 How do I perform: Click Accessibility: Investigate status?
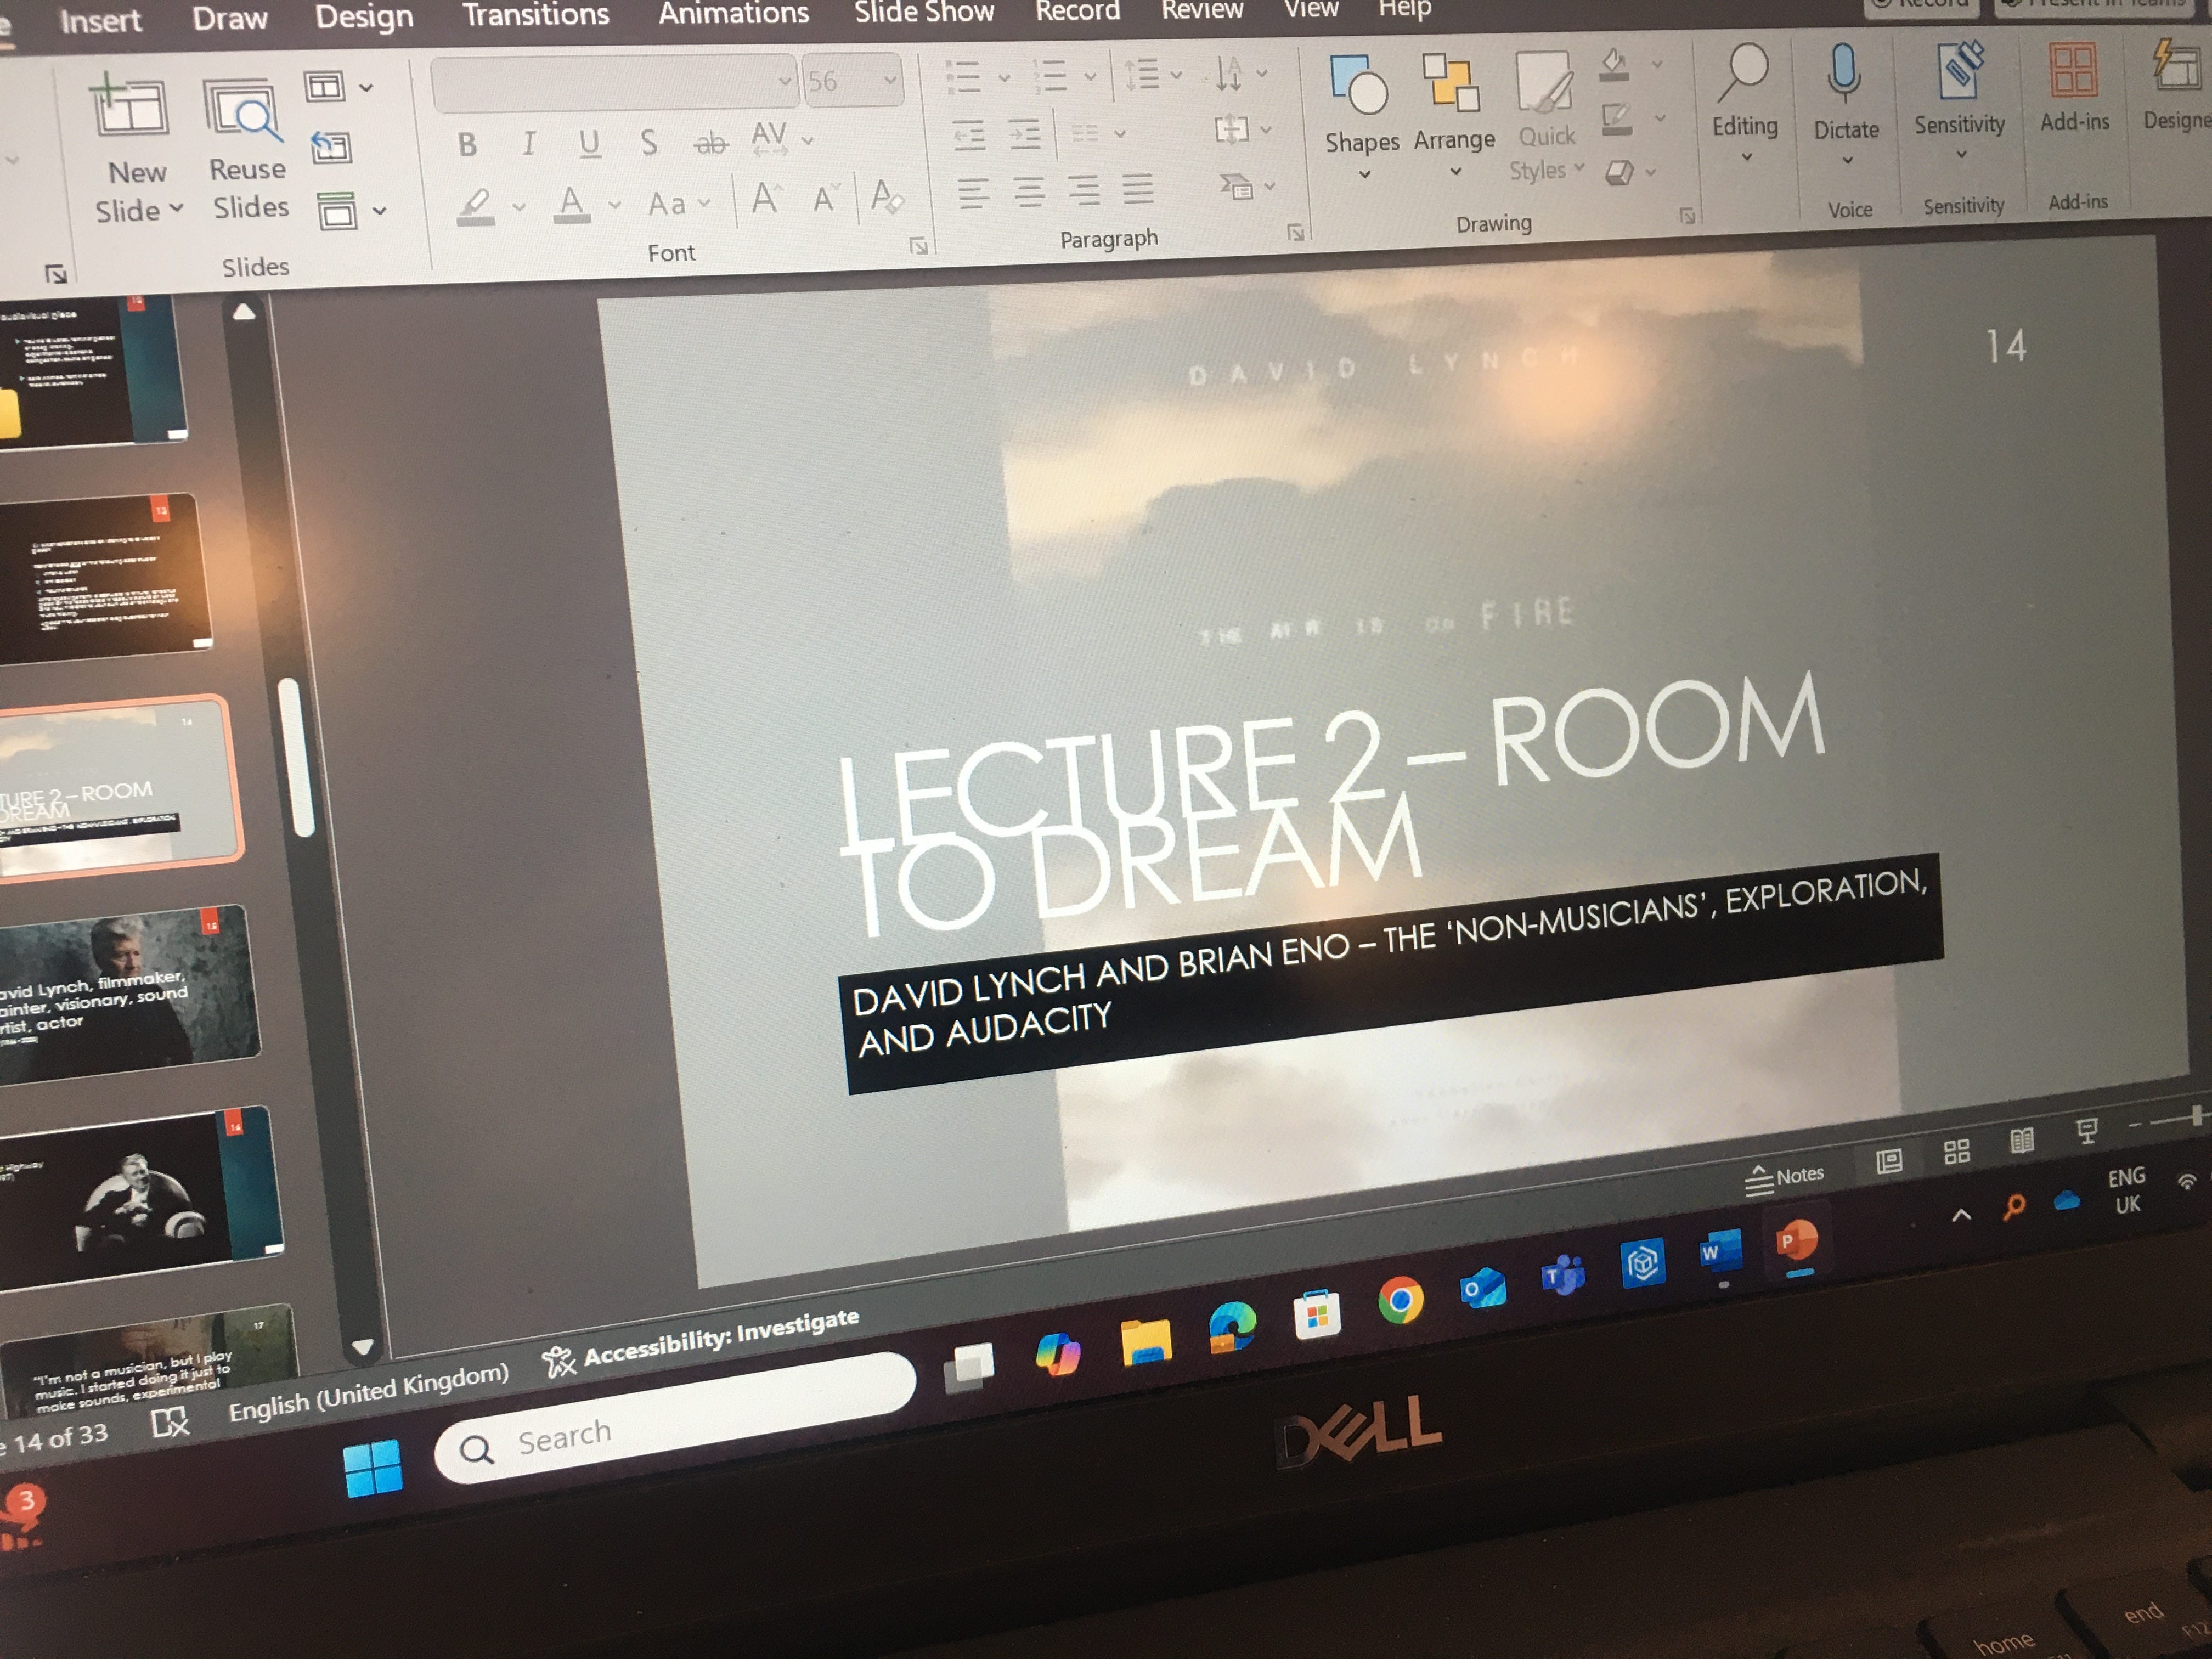tap(700, 1342)
